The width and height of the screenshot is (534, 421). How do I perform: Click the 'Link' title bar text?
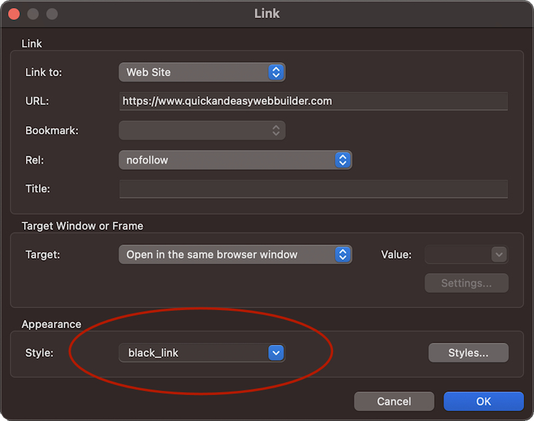click(267, 13)
